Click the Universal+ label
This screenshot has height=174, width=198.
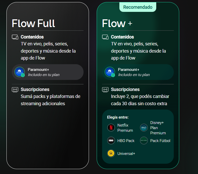click(x=126, y=154)
